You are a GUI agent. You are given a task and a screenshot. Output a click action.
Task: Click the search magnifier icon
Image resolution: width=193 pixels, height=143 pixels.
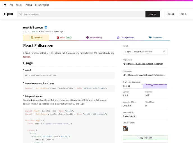[x=21, y=14]
